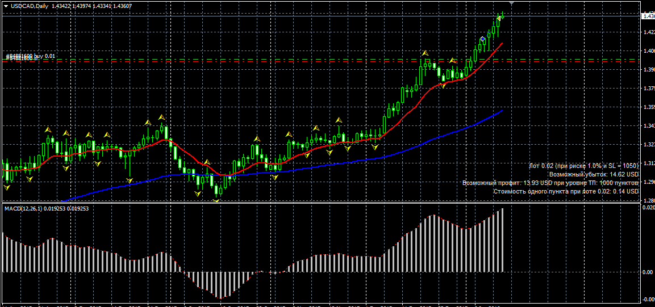This screenshot has height=307, width=655.
Task: Click the 1.390 label on the price scale
Action: 649,69
